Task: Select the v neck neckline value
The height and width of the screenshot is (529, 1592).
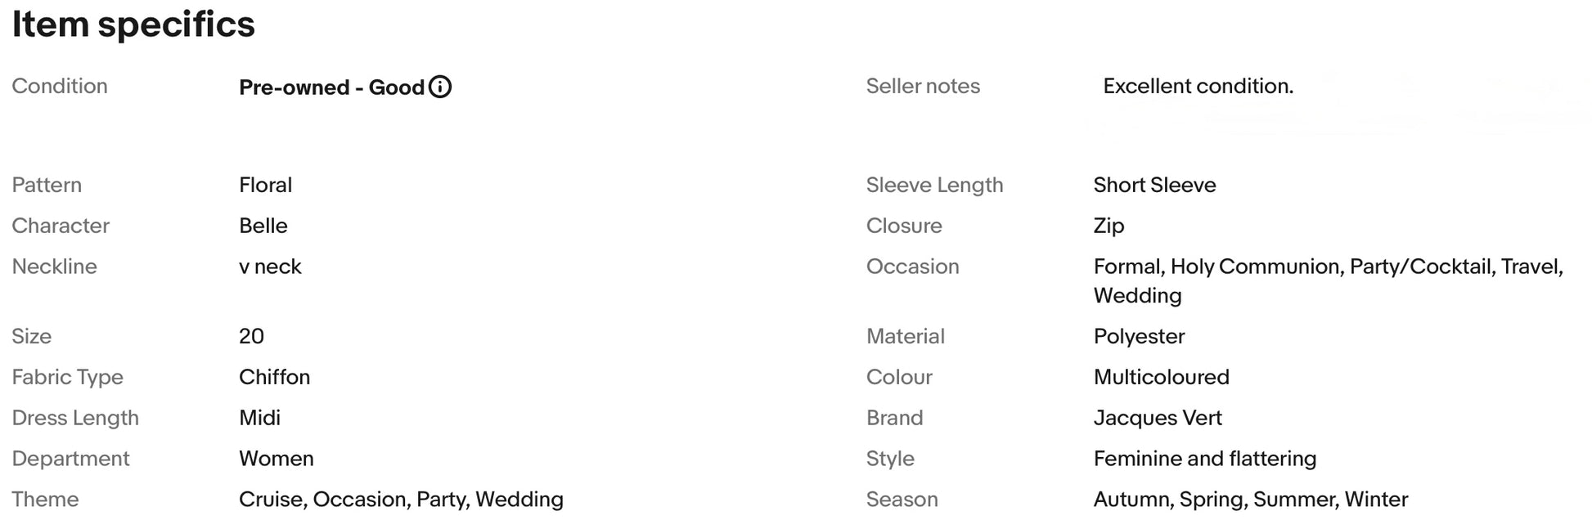Action: (270, 267)
